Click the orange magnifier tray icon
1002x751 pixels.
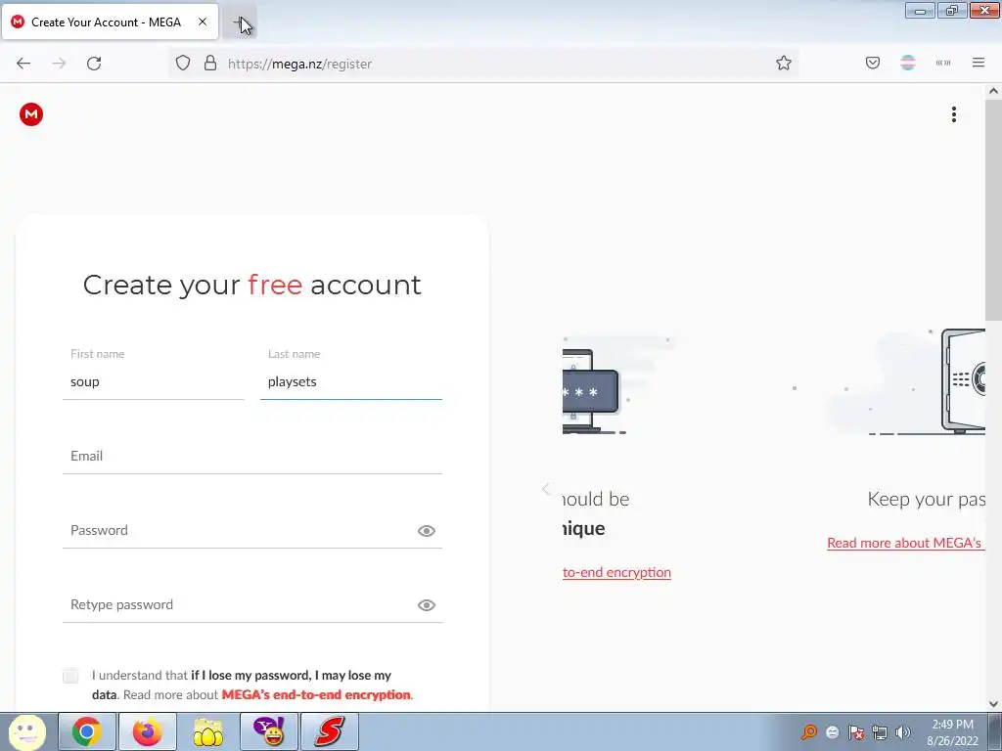coord(809,731)
